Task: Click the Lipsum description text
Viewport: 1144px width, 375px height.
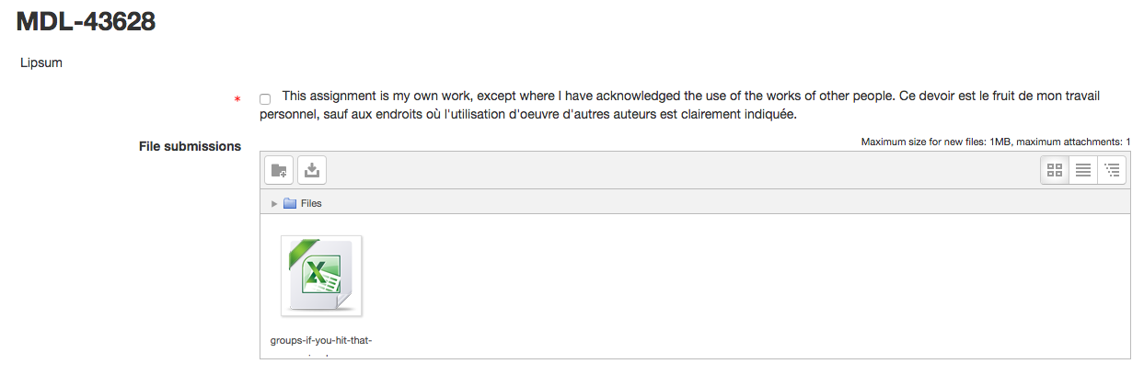Action: click(41, 63)
